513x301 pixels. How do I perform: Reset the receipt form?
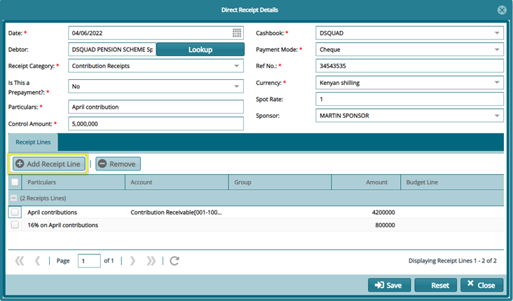pos(436,285)
